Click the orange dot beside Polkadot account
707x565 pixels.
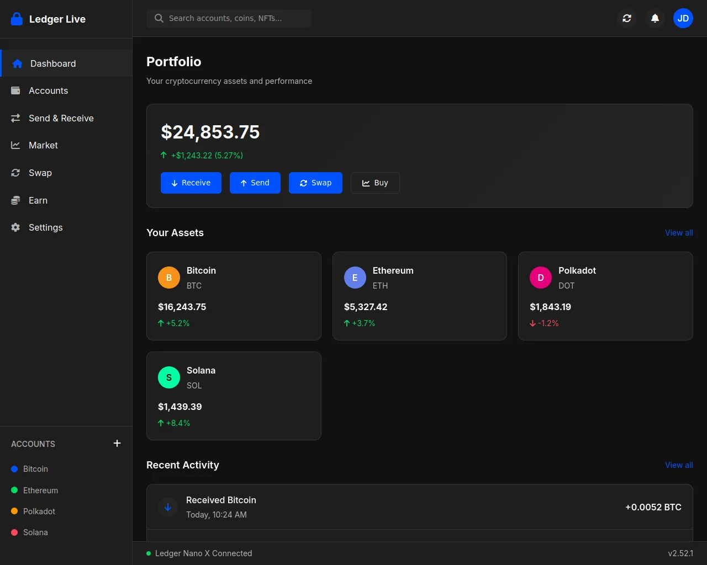pyautogui.click(x=14, y=511)
